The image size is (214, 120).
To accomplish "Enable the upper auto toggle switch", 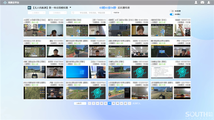I will (x=172, y=11).
